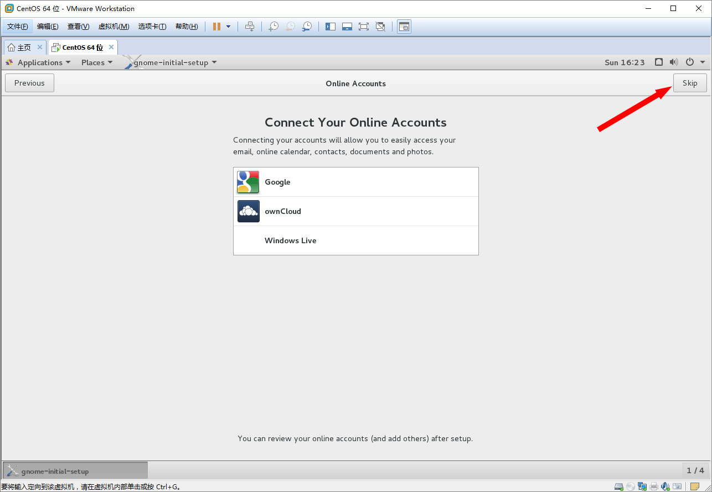
Task: Pause the virtual machine with the orange pause icon
Action: pos(216,27)
